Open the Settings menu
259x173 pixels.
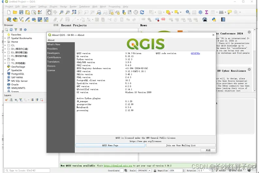tap(43, 7)
